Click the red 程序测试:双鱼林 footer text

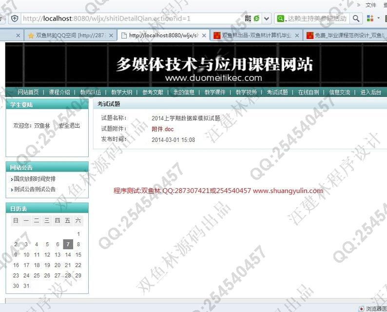(x=218, y=191)
